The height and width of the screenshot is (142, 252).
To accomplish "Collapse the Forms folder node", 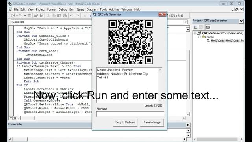I will coord(199,37).
